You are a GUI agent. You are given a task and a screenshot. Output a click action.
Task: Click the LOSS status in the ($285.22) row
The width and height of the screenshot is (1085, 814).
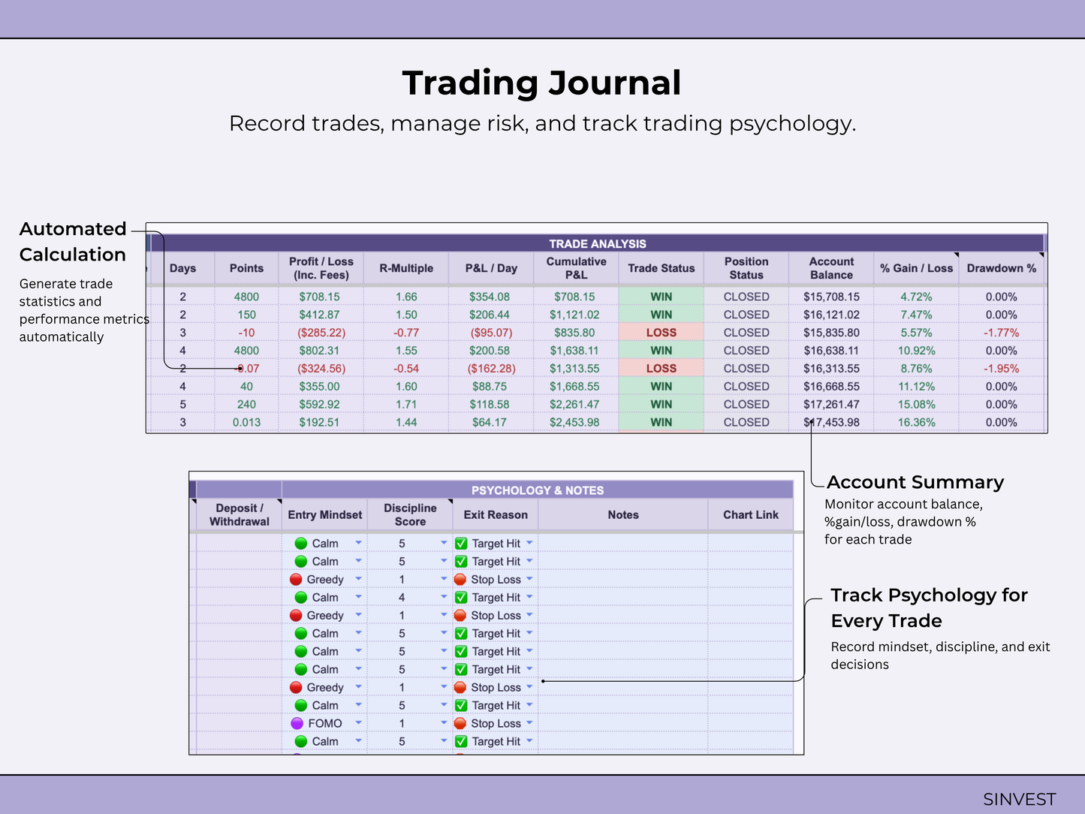[x=662, y=333]
